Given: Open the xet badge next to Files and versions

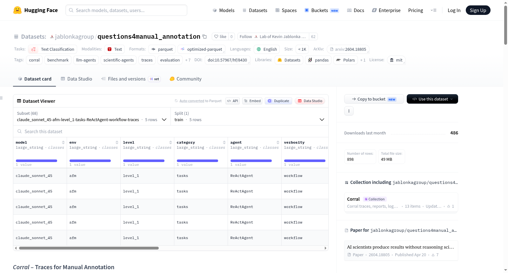Looking at the screenshot, I should coord(155,79).
